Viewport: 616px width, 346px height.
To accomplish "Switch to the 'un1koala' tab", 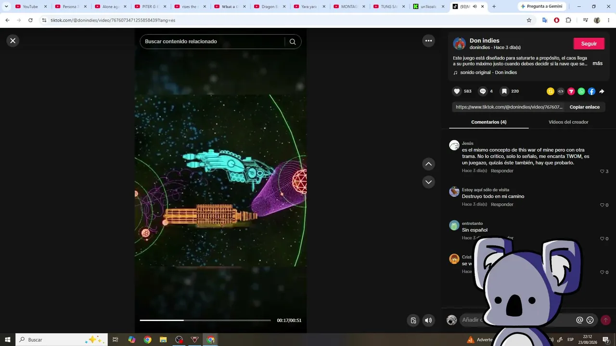I will tap(429, 7).
